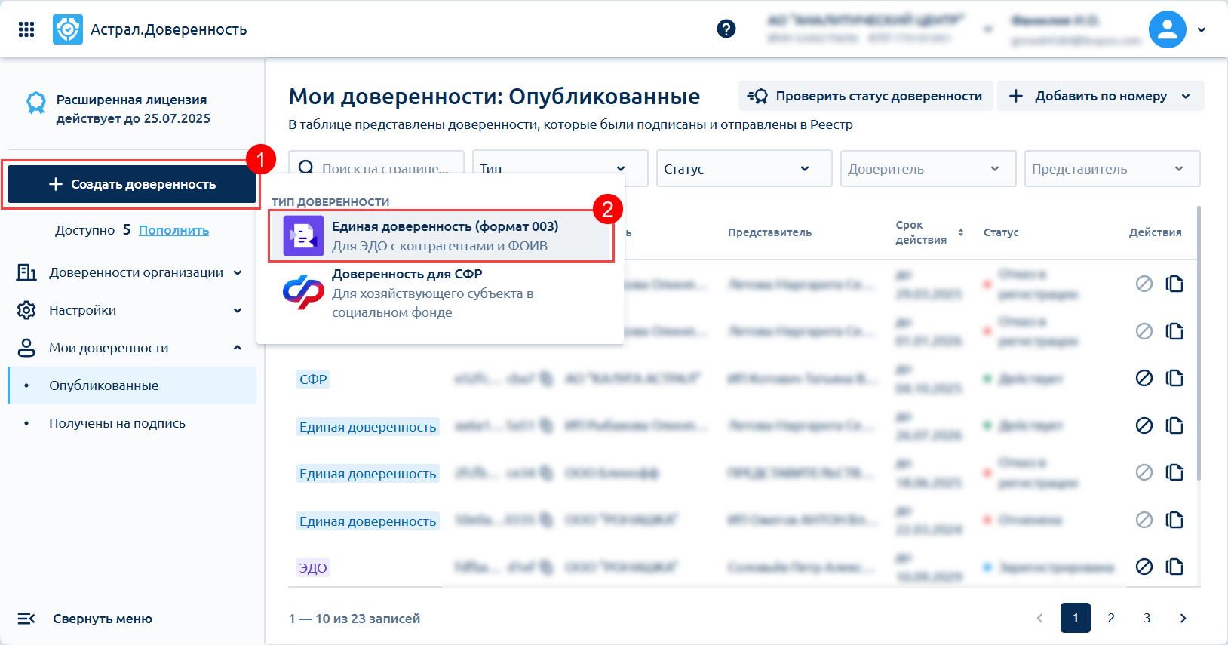
Task: Click the Астрал.Доверенность shield logo
Action: (x=68, y=29)
